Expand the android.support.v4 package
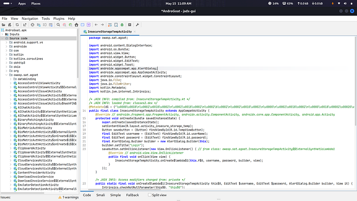The image size is (357, 201). (7, 42)
